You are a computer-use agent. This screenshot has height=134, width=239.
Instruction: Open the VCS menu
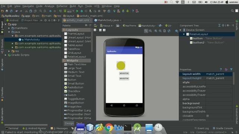(97, 6)
